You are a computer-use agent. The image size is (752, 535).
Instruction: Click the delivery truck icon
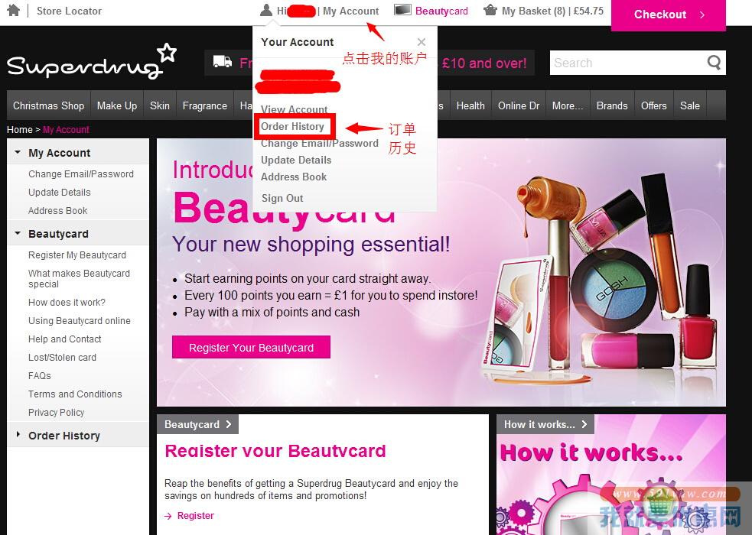[222, 62]
